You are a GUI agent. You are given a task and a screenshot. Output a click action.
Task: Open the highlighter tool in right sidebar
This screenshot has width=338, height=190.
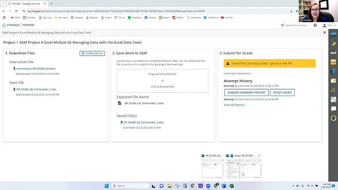click(333, 43)
